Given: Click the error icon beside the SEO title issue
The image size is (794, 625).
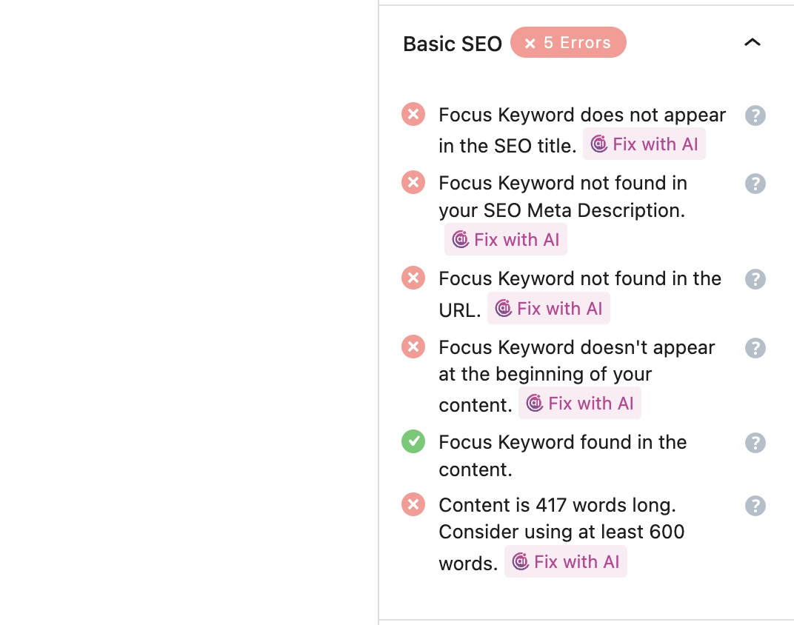Looking at the screenshot, I should pos(413,114).
